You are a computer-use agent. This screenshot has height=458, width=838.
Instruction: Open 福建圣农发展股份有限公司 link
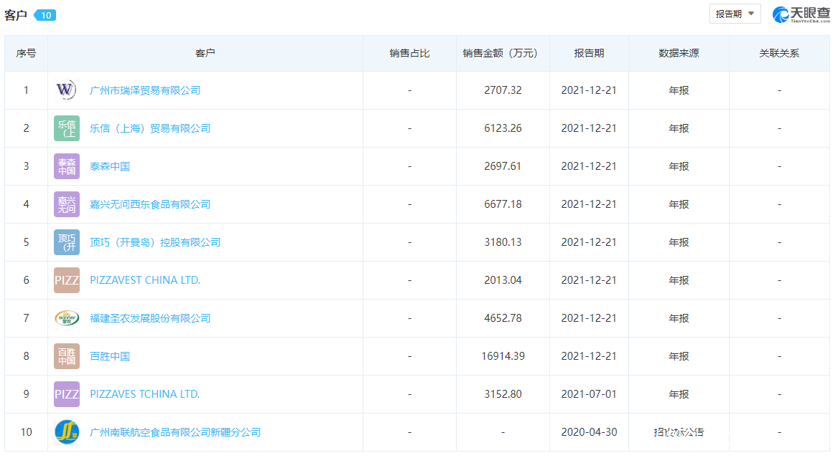point(150,318)
